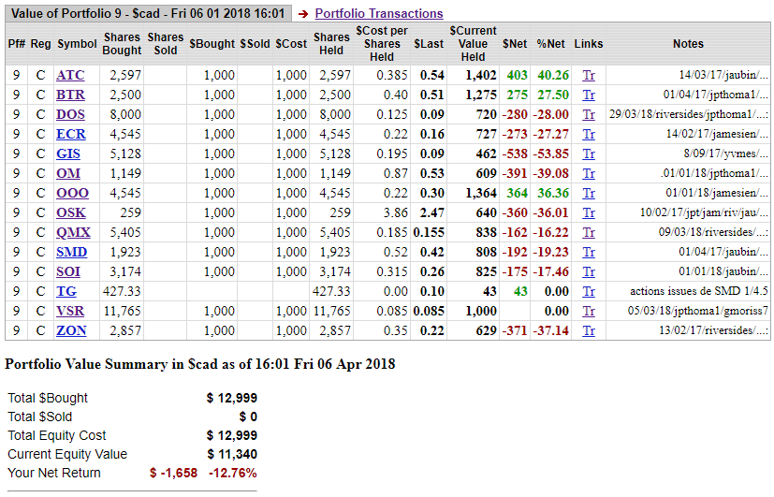Open the GIS symbol page
The width and height of the screenshot is (774, 497).
tap(68, 153)
